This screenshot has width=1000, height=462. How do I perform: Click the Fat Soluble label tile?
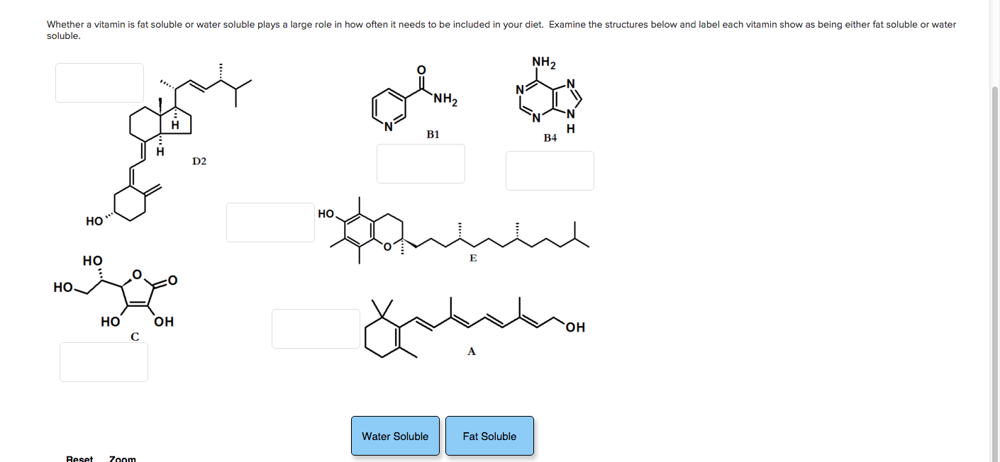[x=489, y=436]
